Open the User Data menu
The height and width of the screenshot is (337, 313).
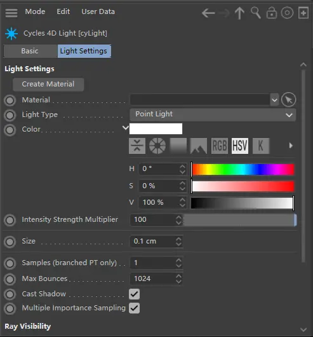pos(98,11)
